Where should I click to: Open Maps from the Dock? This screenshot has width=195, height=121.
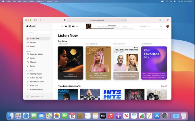49,116
